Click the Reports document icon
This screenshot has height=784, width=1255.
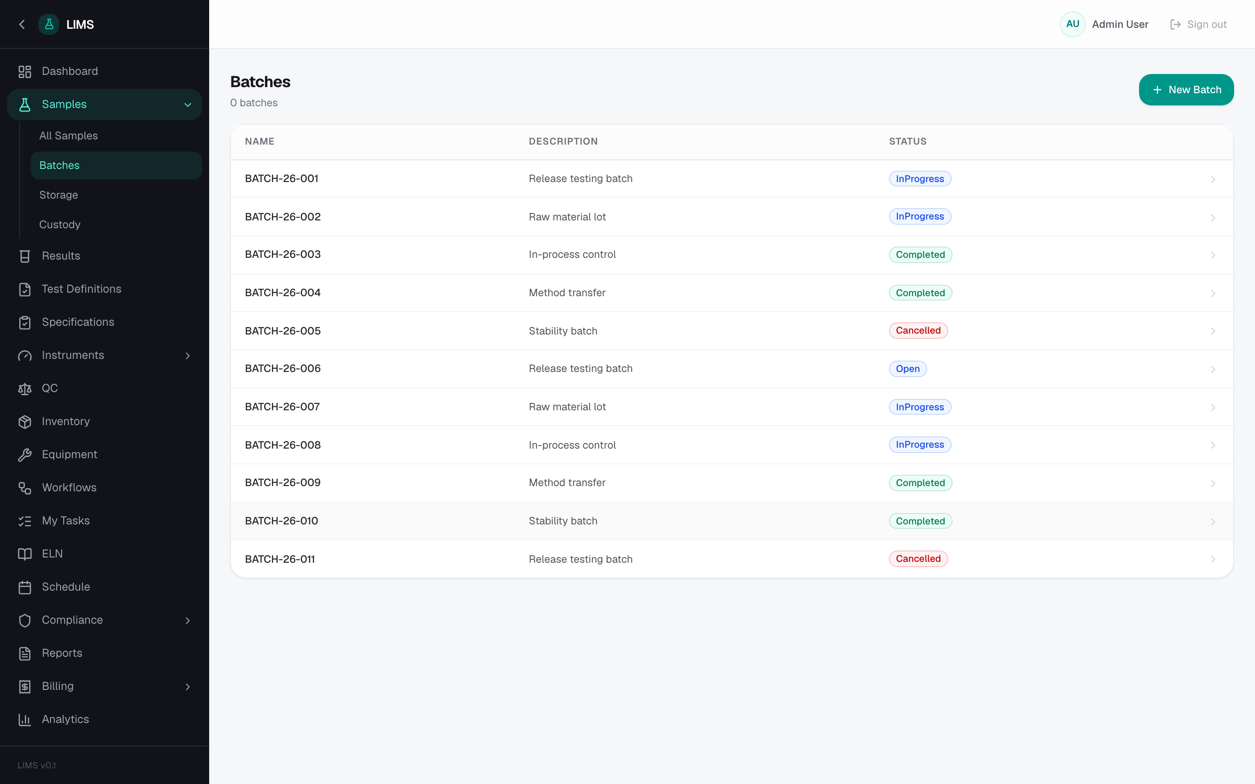tap(25, 653)
